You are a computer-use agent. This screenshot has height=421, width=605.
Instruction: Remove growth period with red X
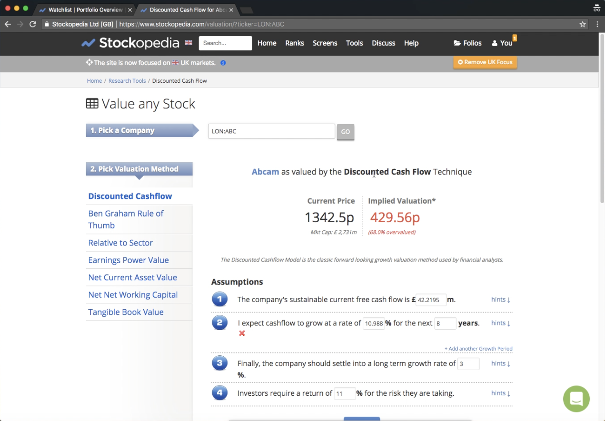(x=242, y=333)
